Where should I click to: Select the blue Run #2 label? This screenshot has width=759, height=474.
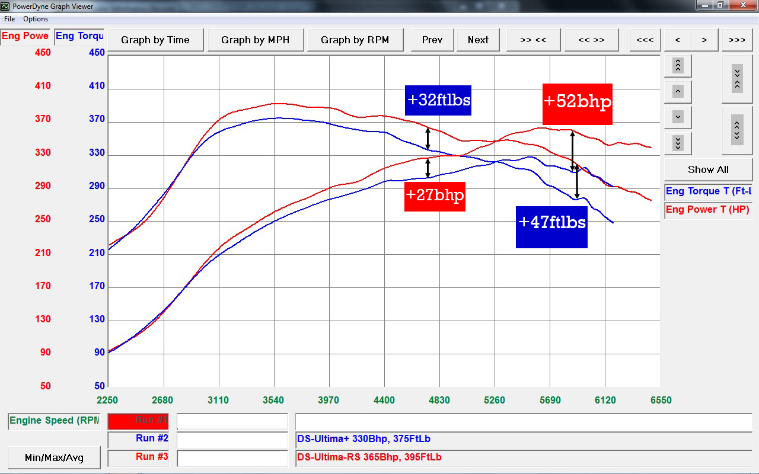click(138, 439)
